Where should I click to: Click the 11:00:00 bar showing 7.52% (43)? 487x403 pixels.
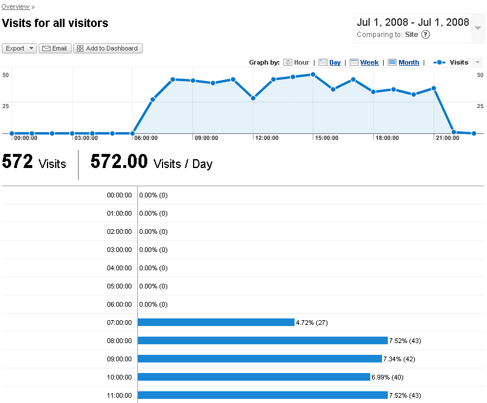pyautogui.click(x=263, y=395)
